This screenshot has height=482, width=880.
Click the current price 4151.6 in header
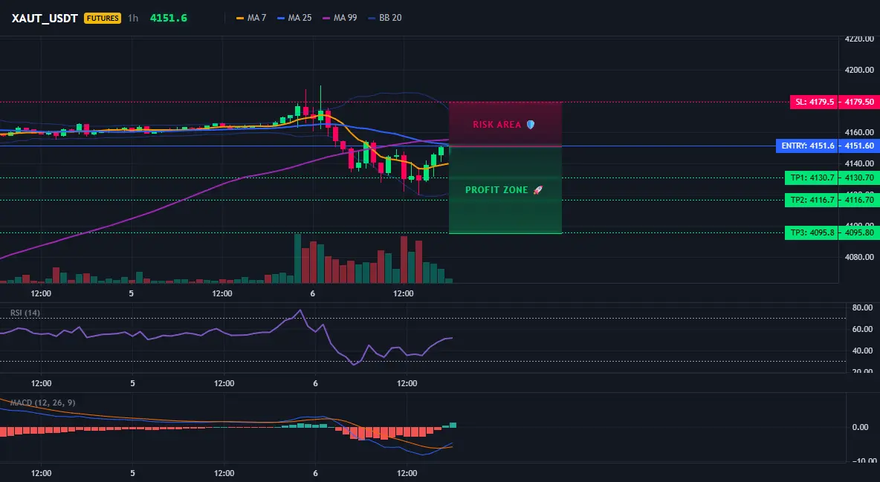tap(169, 18)
